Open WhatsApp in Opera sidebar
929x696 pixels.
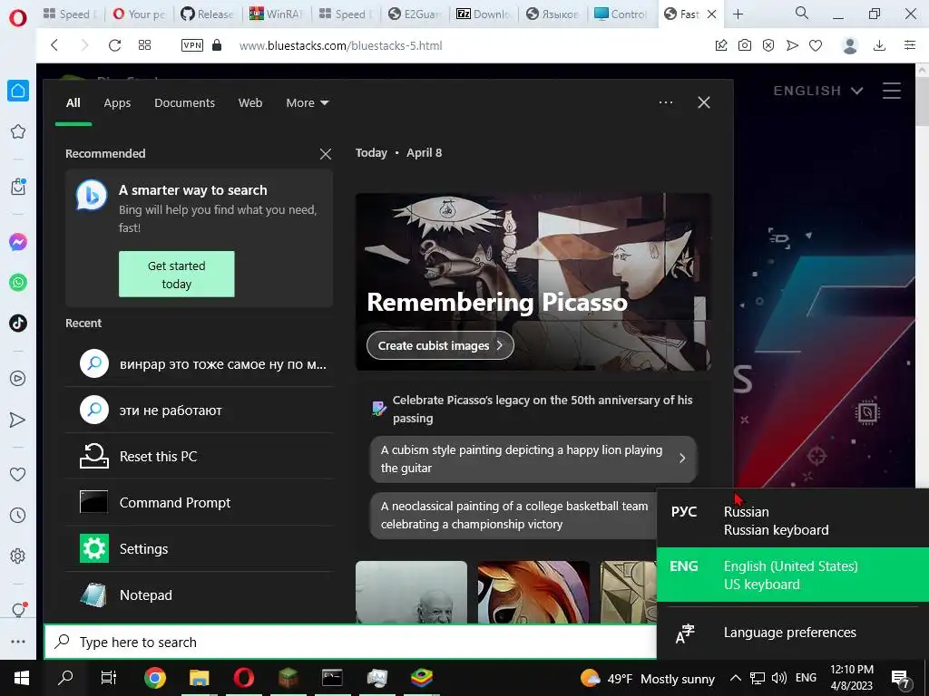[x=18, y=283]
